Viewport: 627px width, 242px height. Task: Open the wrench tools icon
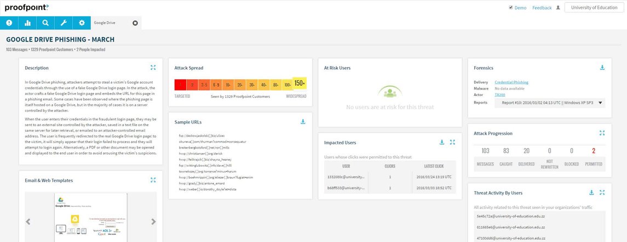tap(64, 23)
